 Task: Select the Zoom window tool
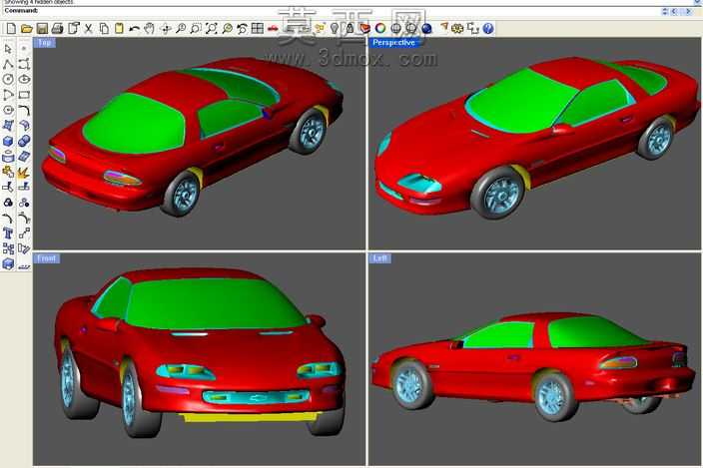coord(196,29)
